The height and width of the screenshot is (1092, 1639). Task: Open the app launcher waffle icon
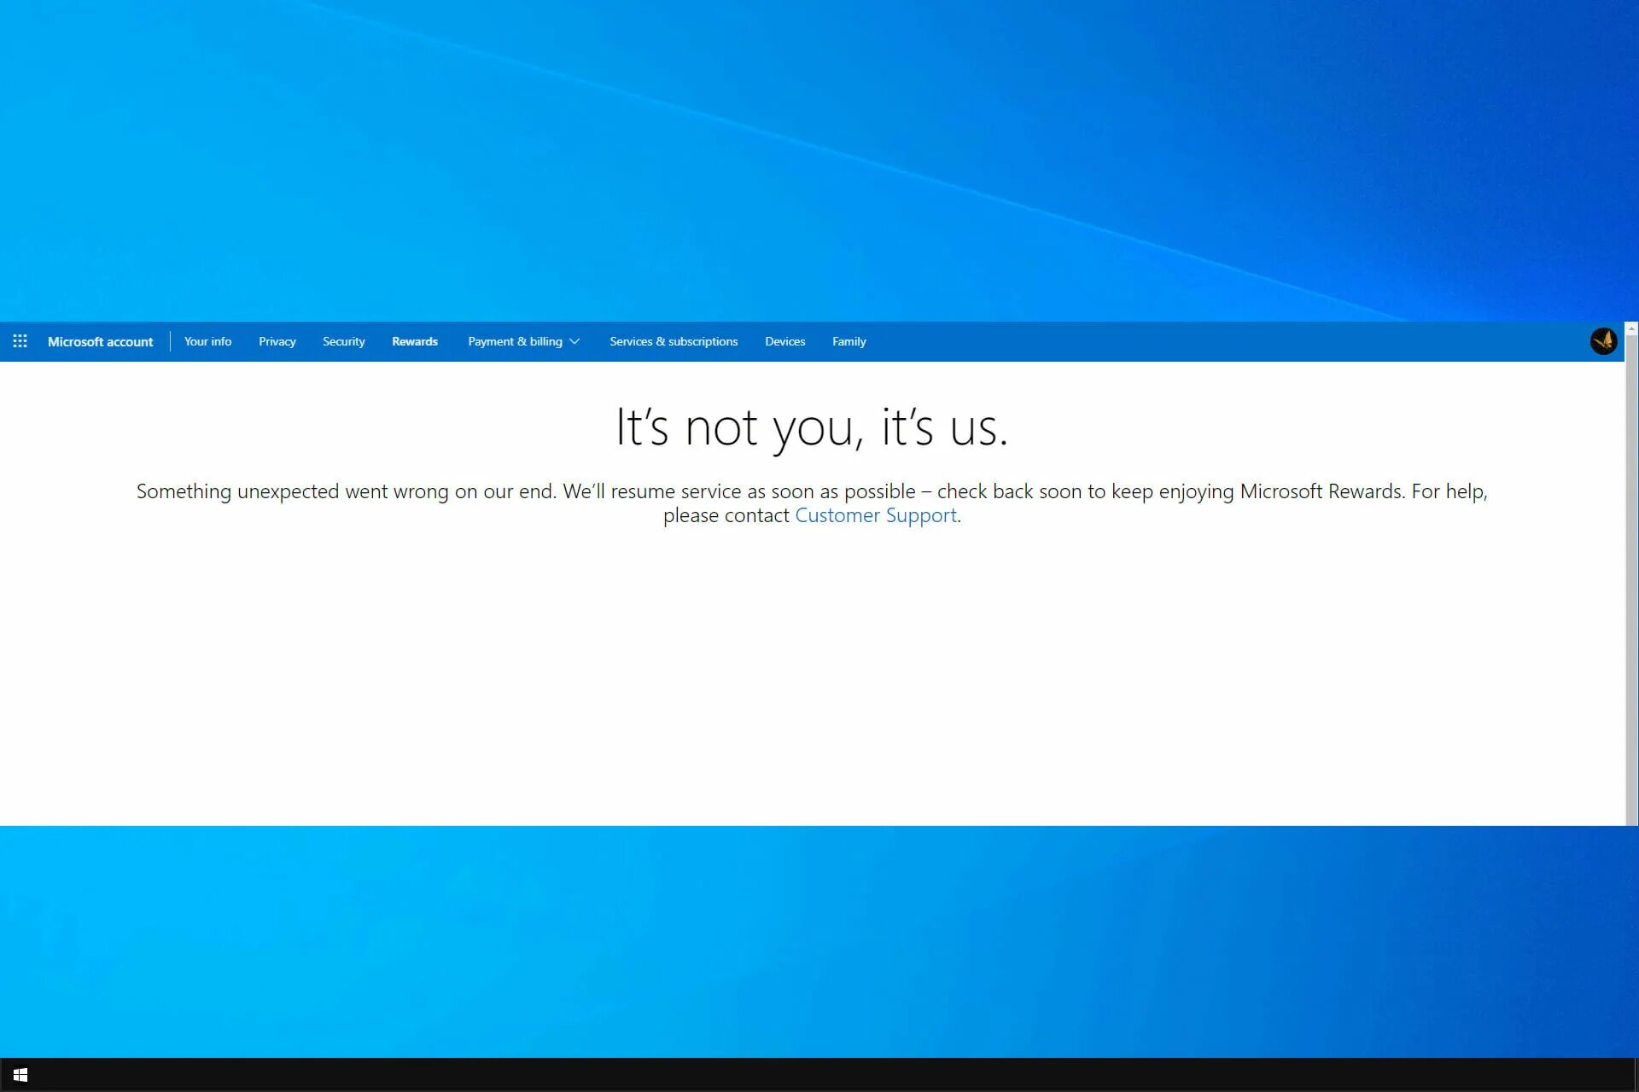click(20, 341)
